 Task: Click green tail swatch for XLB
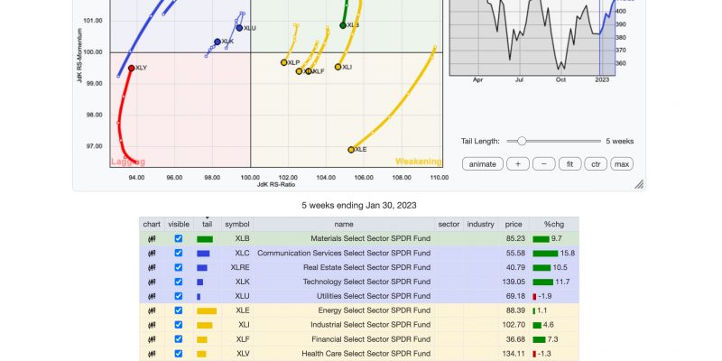tap(205, 239)
